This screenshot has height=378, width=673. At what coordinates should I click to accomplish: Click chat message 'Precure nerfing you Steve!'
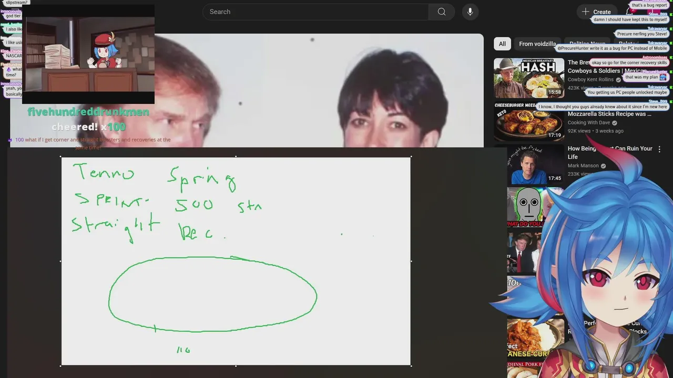pyautogui.click(x=642, y=34)
